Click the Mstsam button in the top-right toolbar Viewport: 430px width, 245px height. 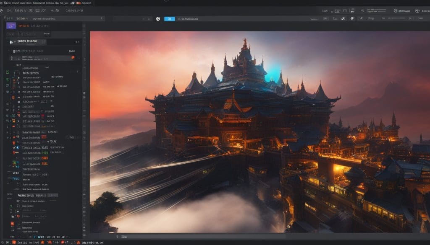pos(404,11)
